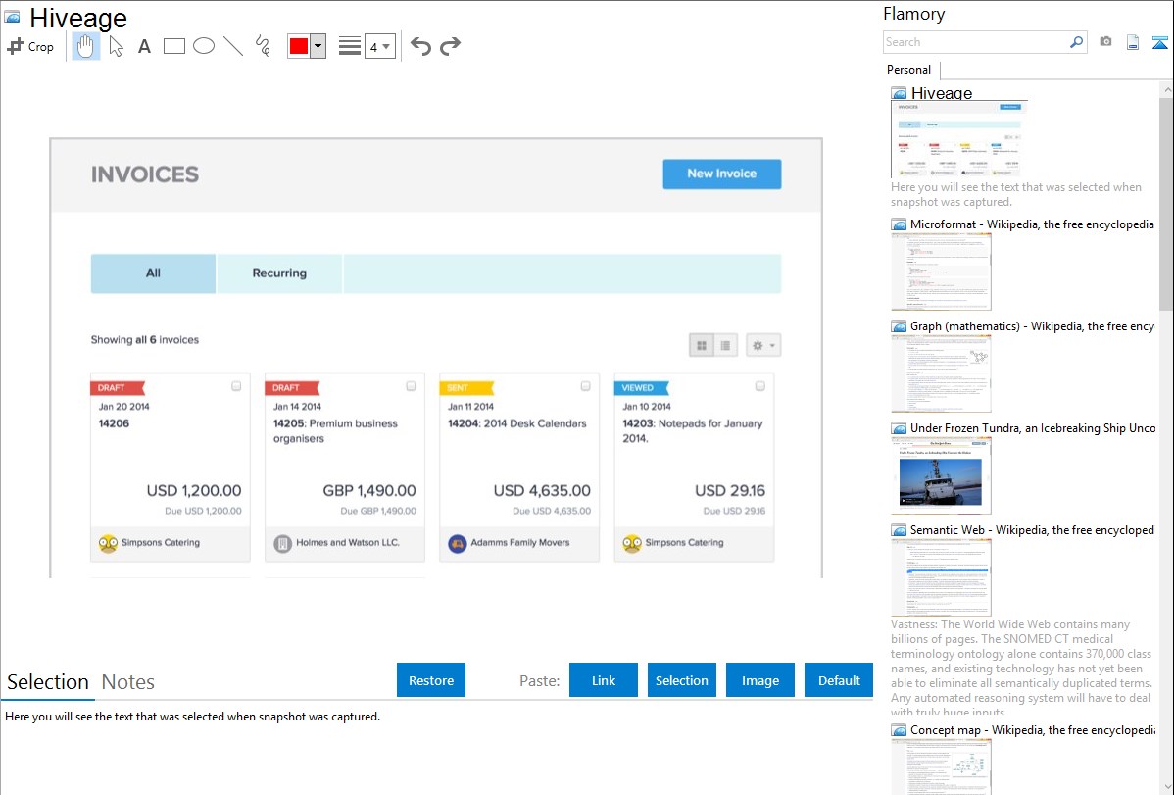The width and height of the screenshot is (1174, 795).
Task: Click the DRAFT ribbon on invoice 14206
Action: 118,388
